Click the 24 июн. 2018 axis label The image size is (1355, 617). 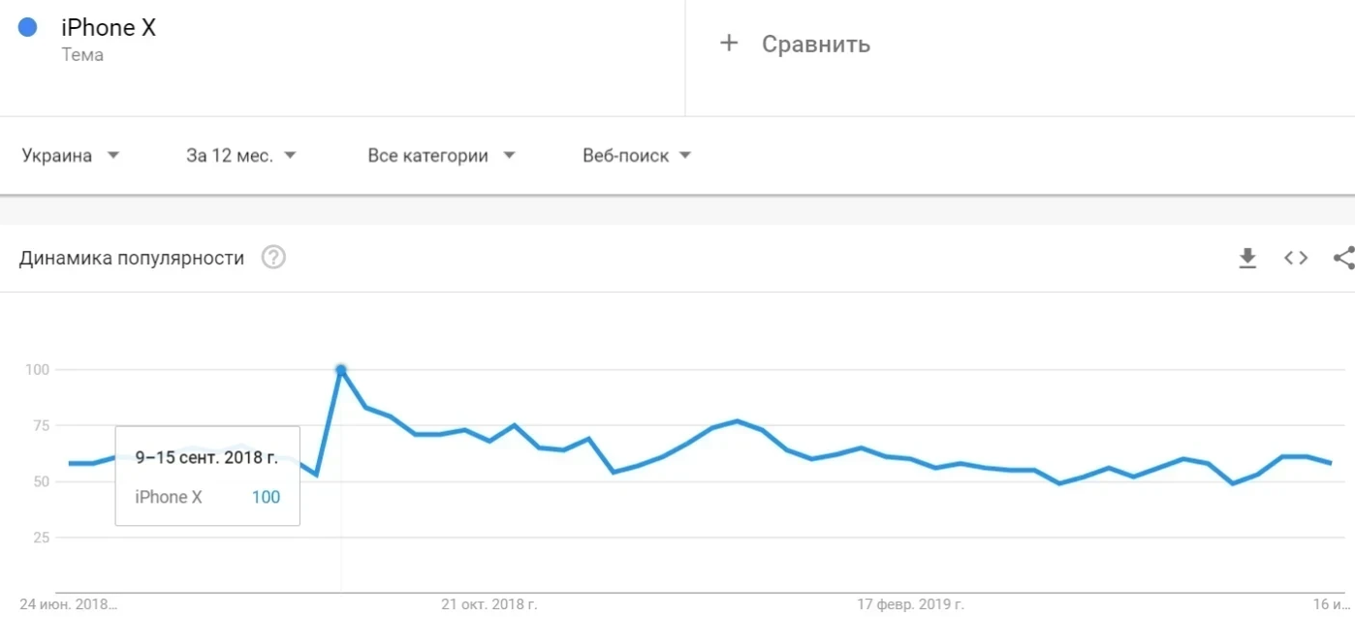click(68, 604)
